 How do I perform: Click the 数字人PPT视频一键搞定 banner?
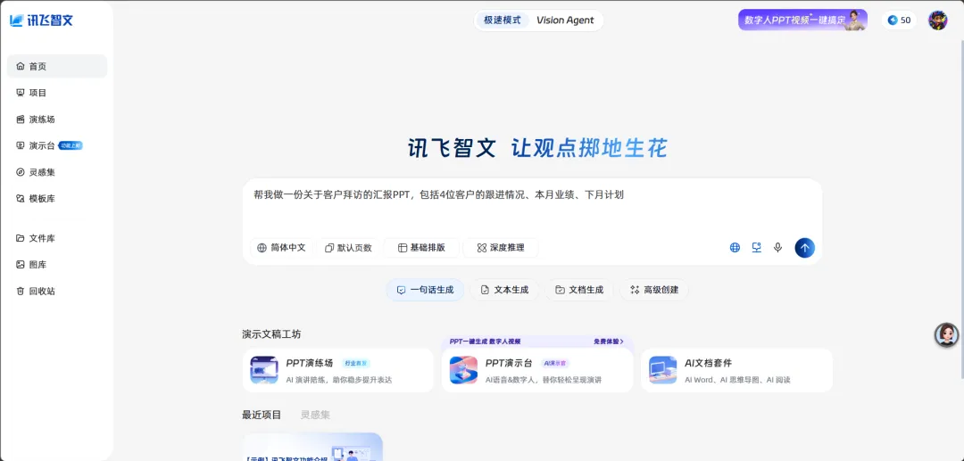point(802,20)
